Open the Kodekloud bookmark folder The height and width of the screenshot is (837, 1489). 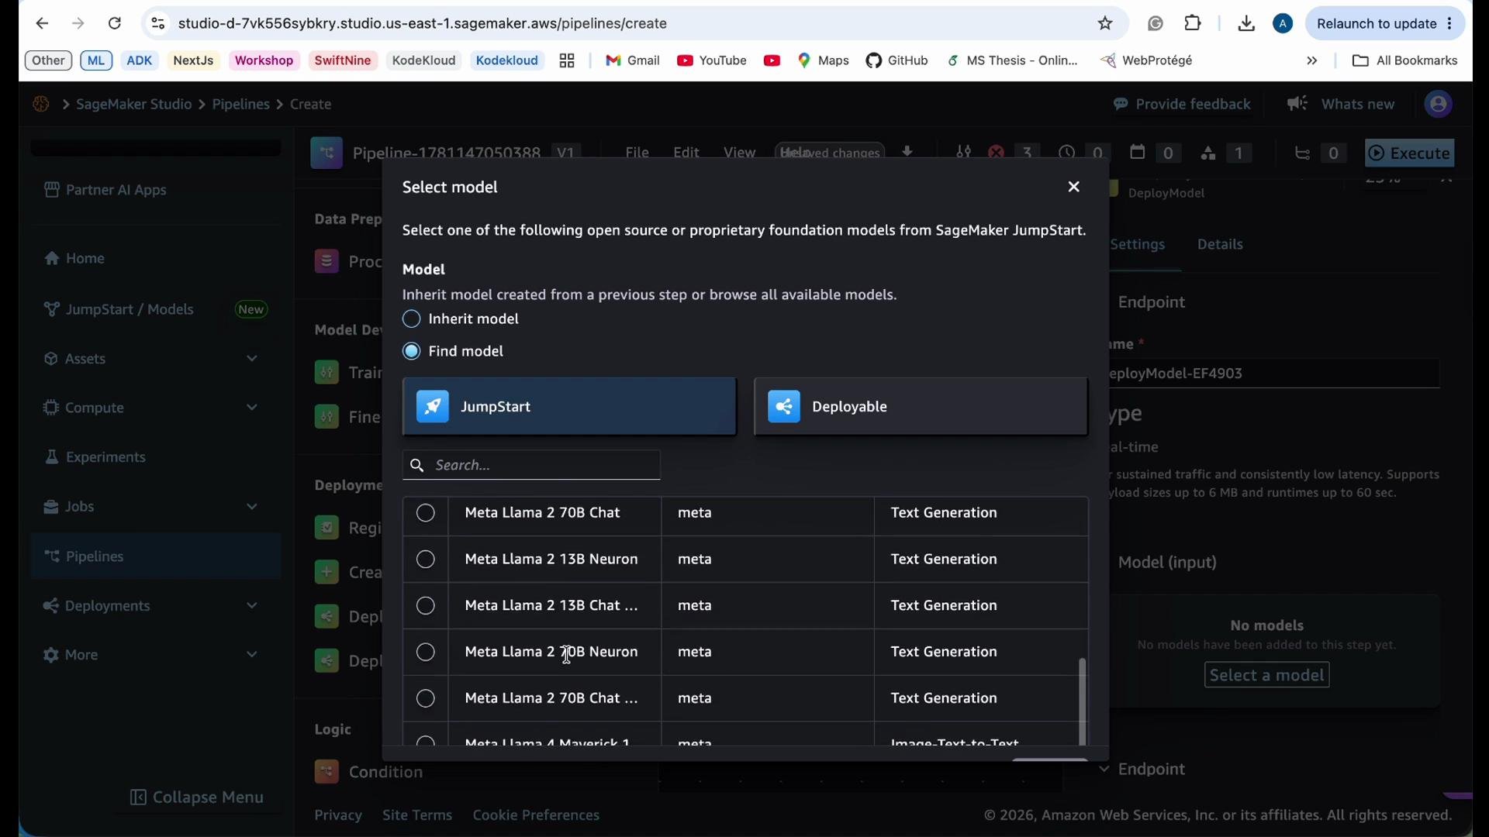click(x=507, y=60)
